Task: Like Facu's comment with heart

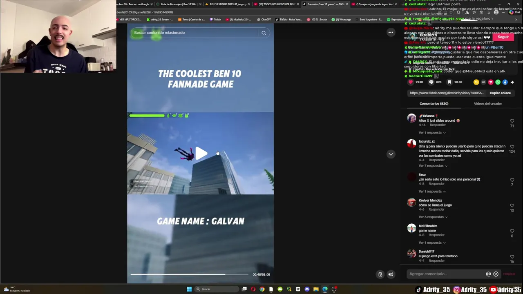Action: pos(512,180)
